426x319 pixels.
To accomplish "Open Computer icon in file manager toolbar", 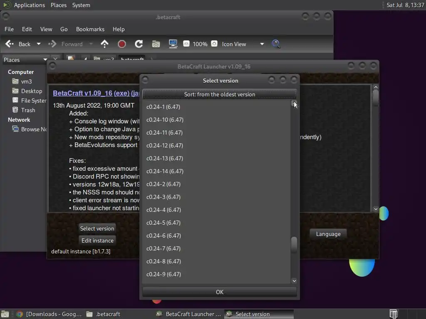I will tap(173, 44).
